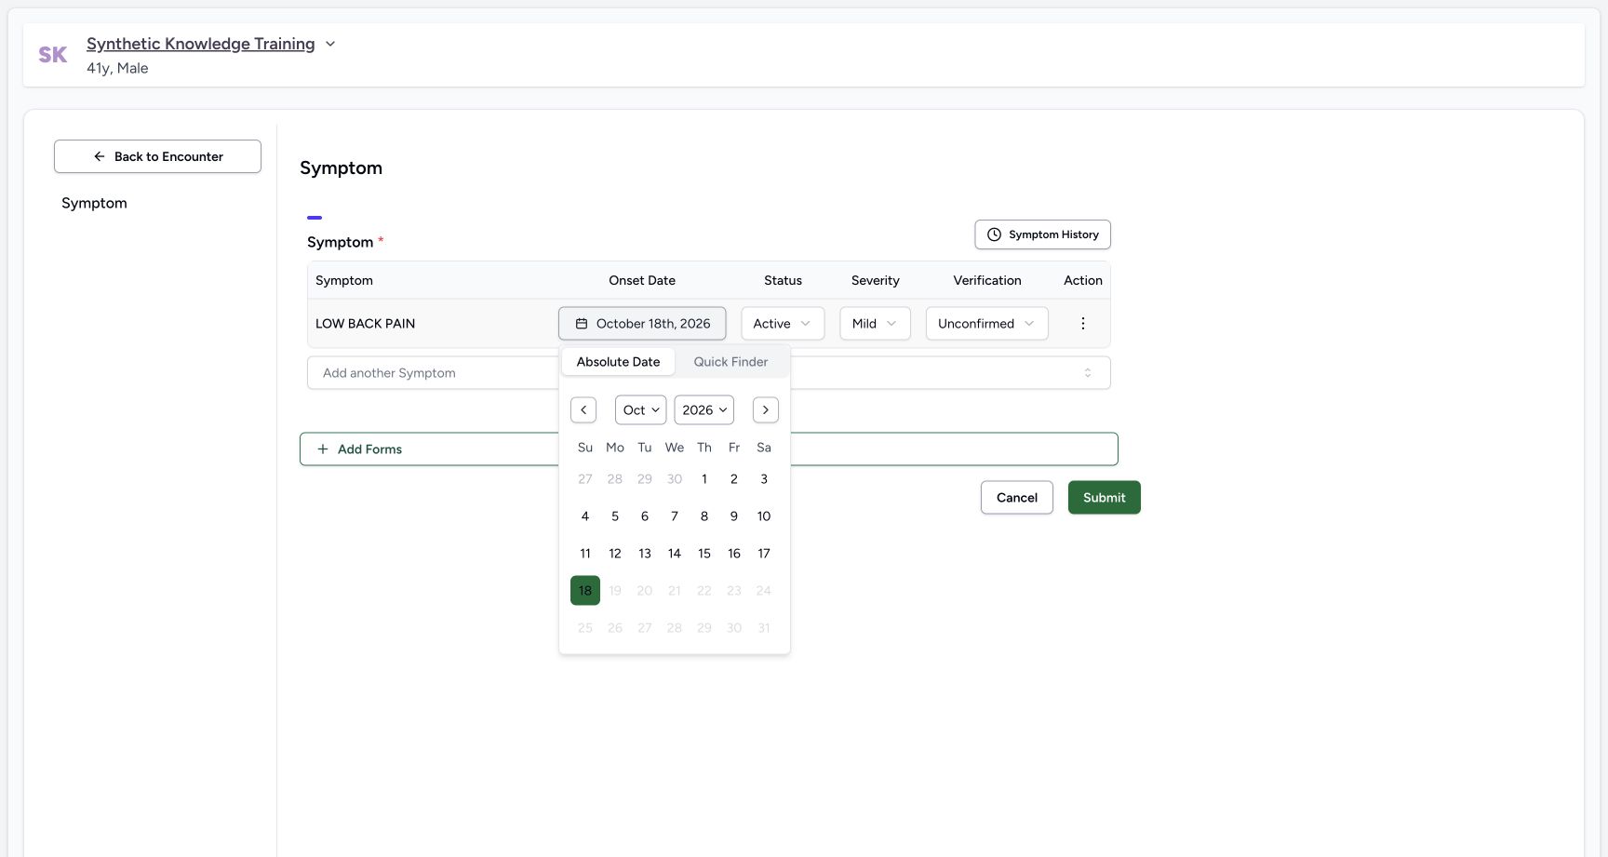
Task: Go to next month in calendar
Action: (766, 409)
